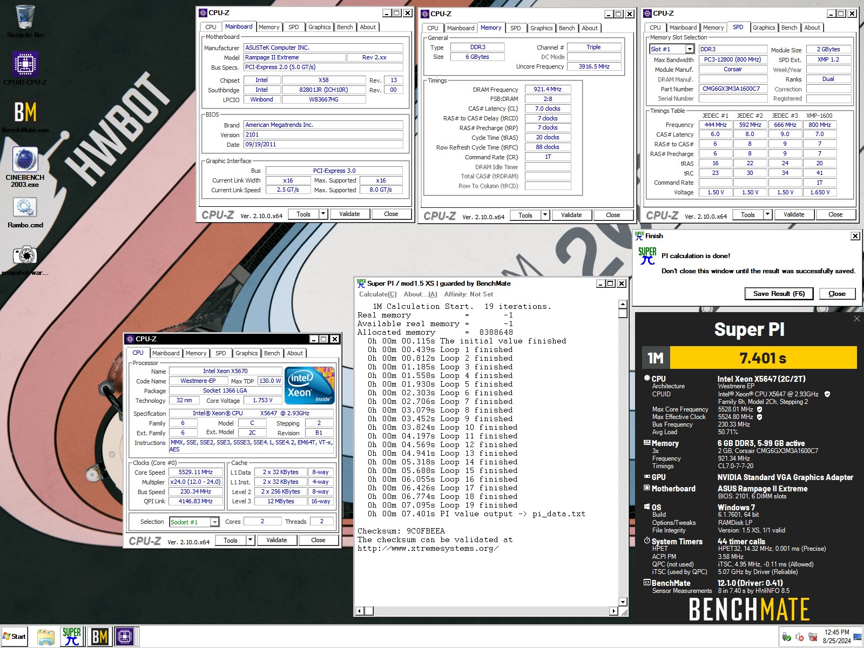The width and height of the screenshot is (864, 648).
Task: Open Tools dropdown arrow in SPD CPU-Z window
Action: (768, 214)
